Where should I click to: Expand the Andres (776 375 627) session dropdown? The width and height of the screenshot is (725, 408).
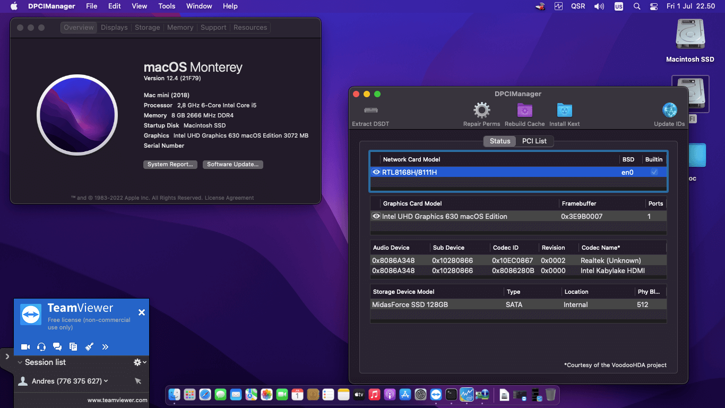coord(106,381)
